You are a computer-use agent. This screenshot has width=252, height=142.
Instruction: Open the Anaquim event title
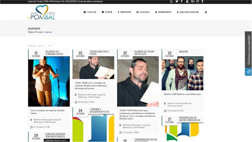tap(183, 52)
